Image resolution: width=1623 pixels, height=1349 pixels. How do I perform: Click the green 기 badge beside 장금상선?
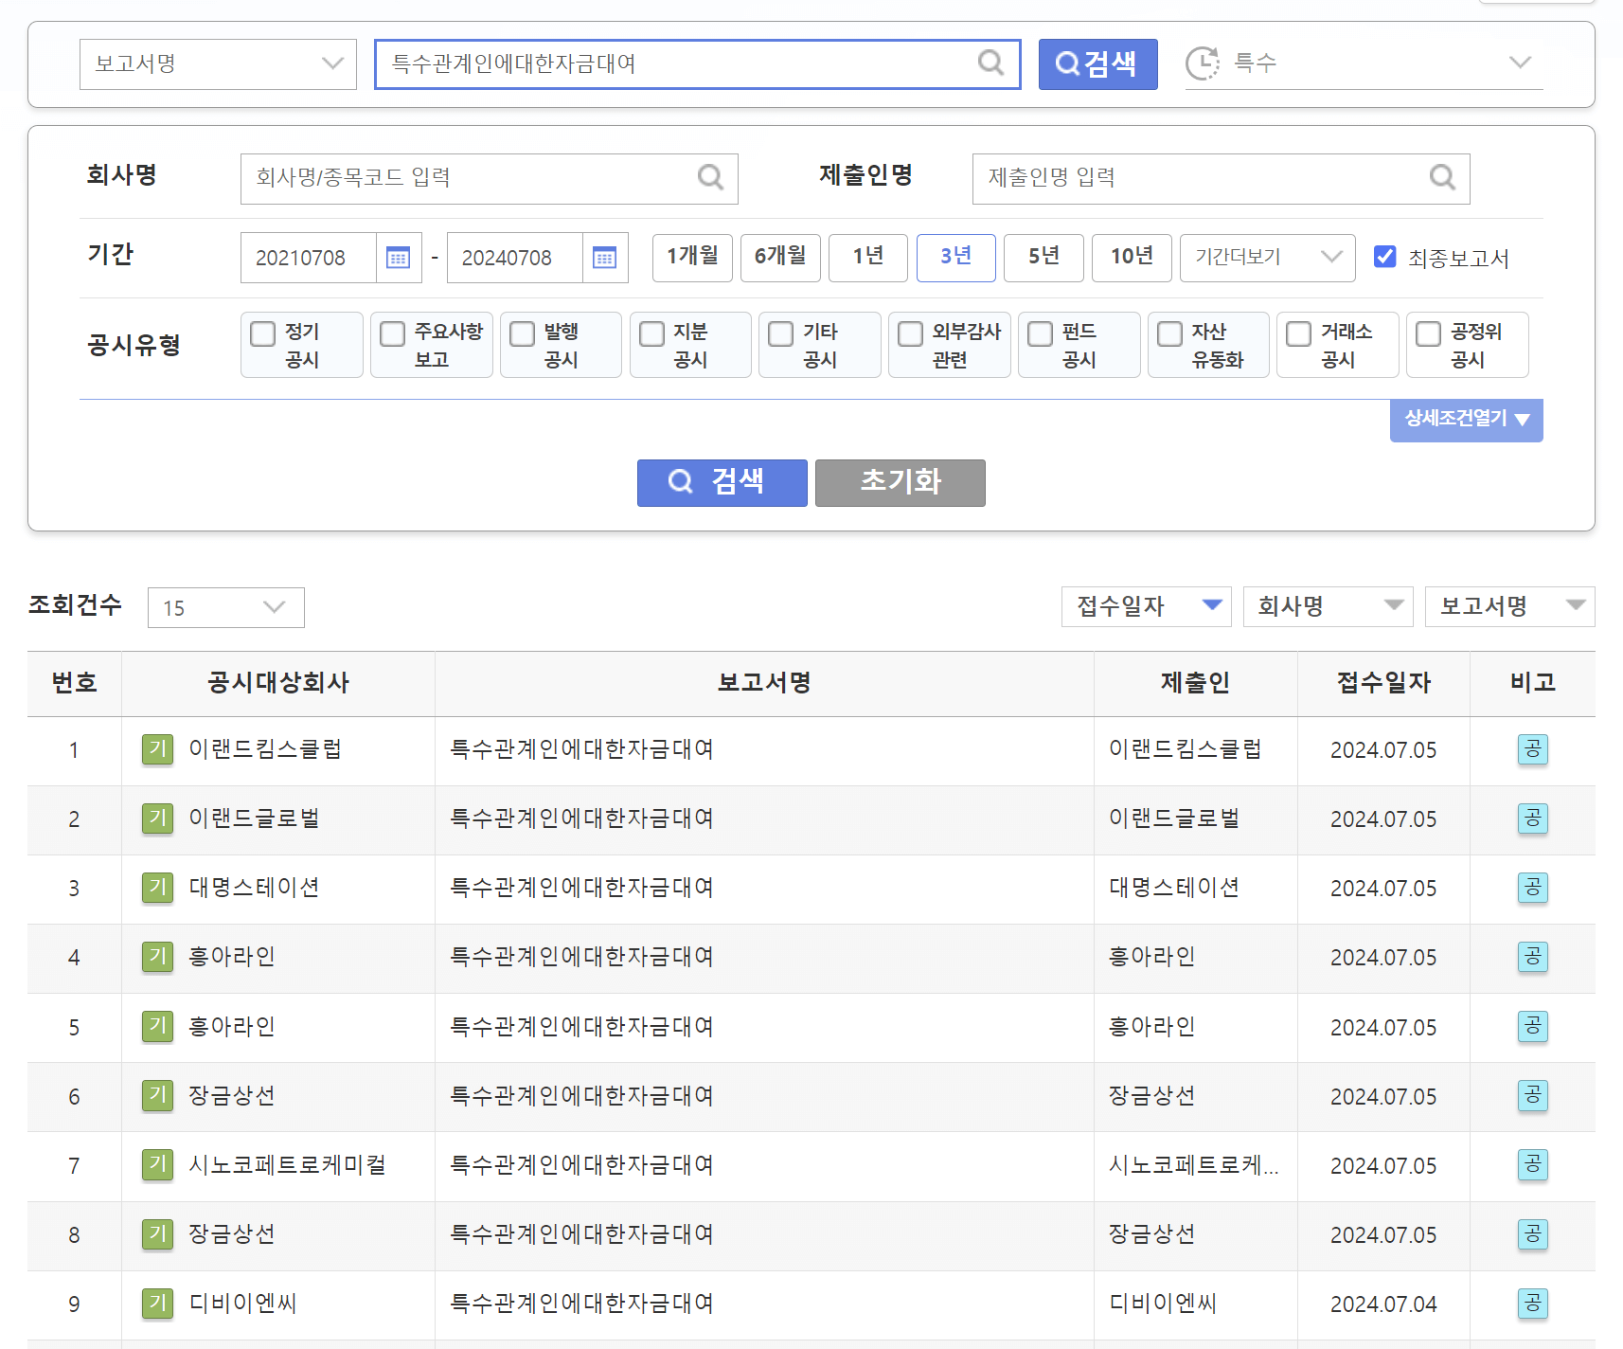pos(157,1096)
